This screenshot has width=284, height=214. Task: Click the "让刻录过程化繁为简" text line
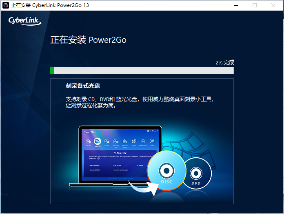91,105
